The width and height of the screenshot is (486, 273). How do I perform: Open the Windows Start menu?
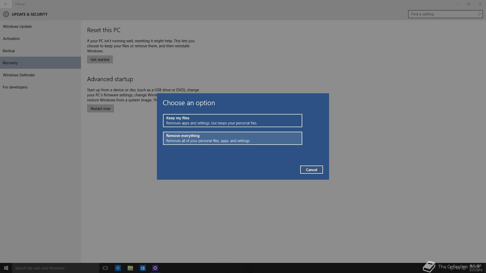[x=6, y=268]
